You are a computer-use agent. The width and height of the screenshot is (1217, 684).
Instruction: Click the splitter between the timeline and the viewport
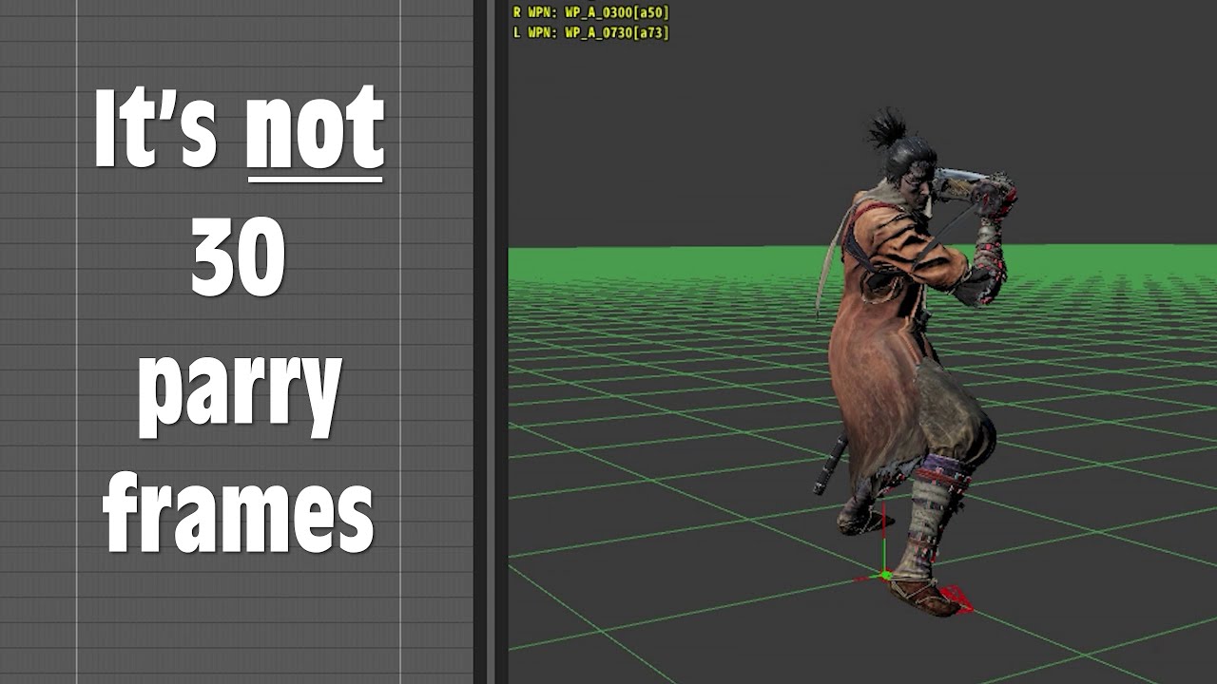click(491, 342)
